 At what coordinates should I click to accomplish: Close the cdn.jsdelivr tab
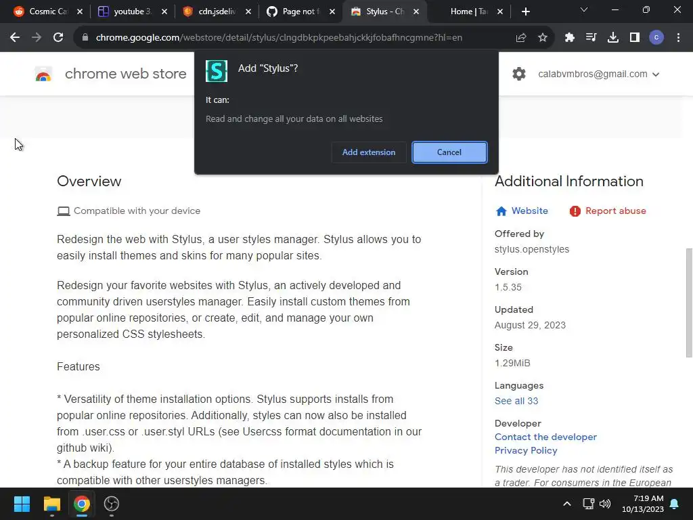pos(248,12)
